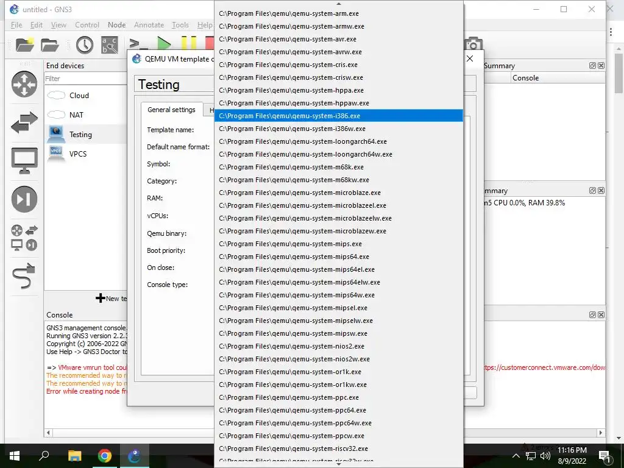This screenshot has height=468, width=624.
Task: Float the Servers Summary panel
Action: [x=592, y=191]
